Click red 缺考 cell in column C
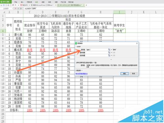164x123 pixels. (30, 50)
